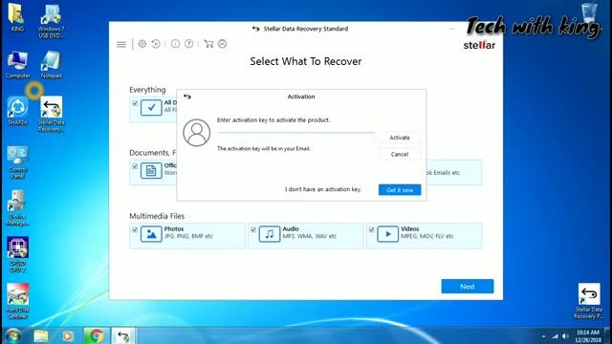Image resolution: width=612 pixels, height=344 pixels.
Task: Click the stellar logo in window
Action: [x=479, y=45]
